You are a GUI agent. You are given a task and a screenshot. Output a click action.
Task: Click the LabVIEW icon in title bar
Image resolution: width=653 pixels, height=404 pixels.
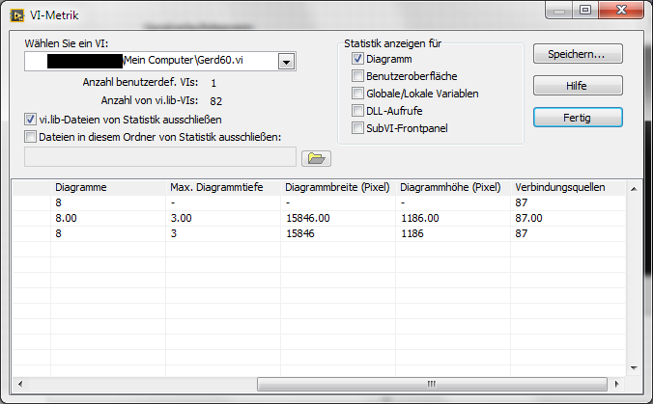click(17, 15)
